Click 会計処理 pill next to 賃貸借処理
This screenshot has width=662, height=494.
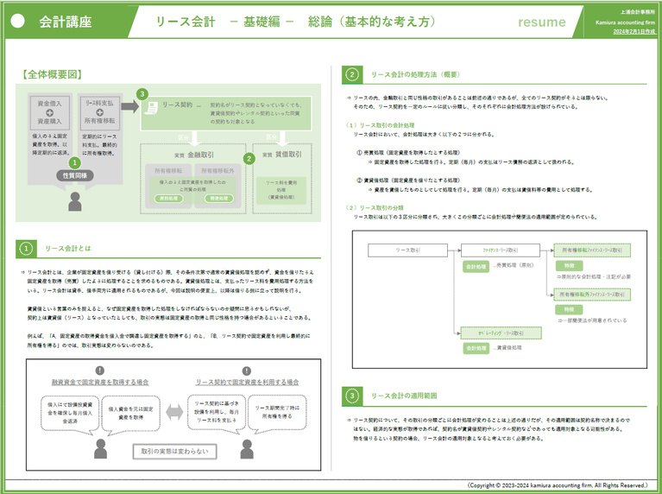476,348
